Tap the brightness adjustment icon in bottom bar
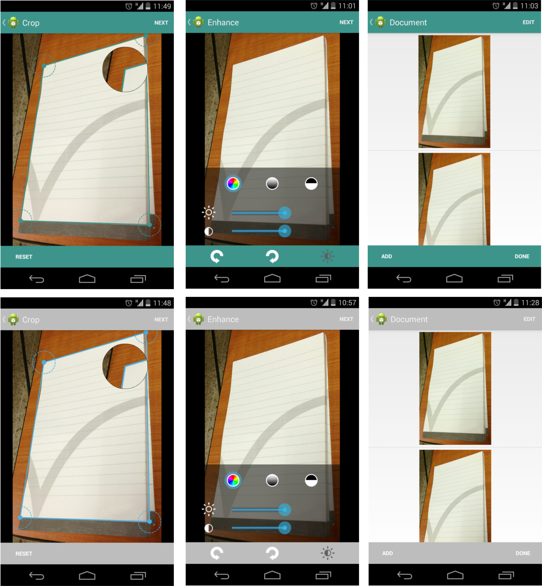This screenshot has width=542, height=586. [327, 256]
